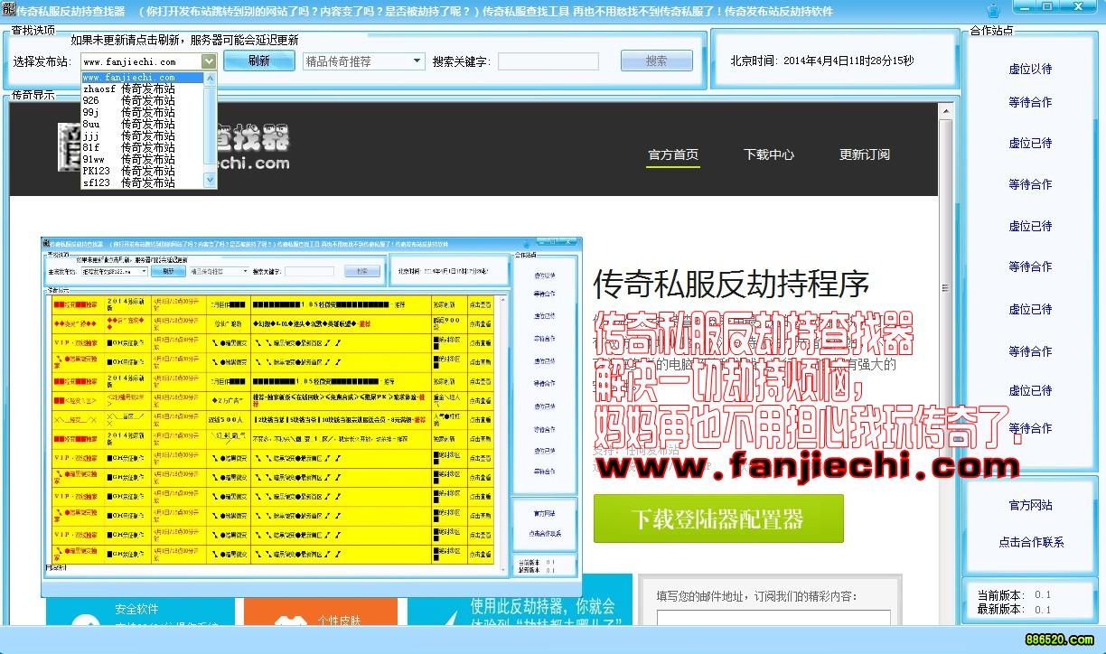Go to 更新订阅 navigation tab
1106x654 pixels.
pyautogui.click(x=865, y=154)
